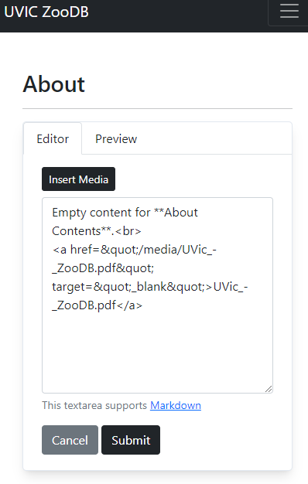Place cursor in blank area of textarea
Screen dimensions: 308x484
157,349
